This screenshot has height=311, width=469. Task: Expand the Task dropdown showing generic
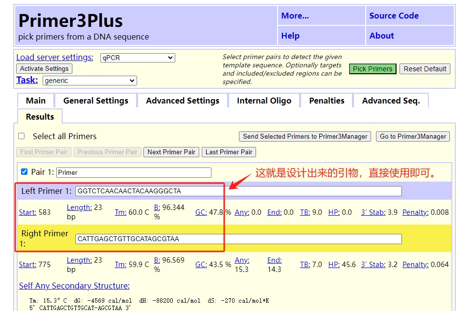click(x=90, y=81)
